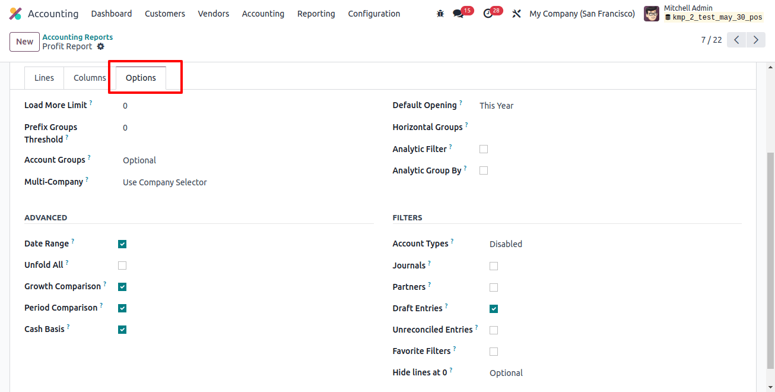Image resolution: width=775 pixels, height=392 pixels.
Task: Show help tooltip for Growth Comparison
Action: coord(105,284)
